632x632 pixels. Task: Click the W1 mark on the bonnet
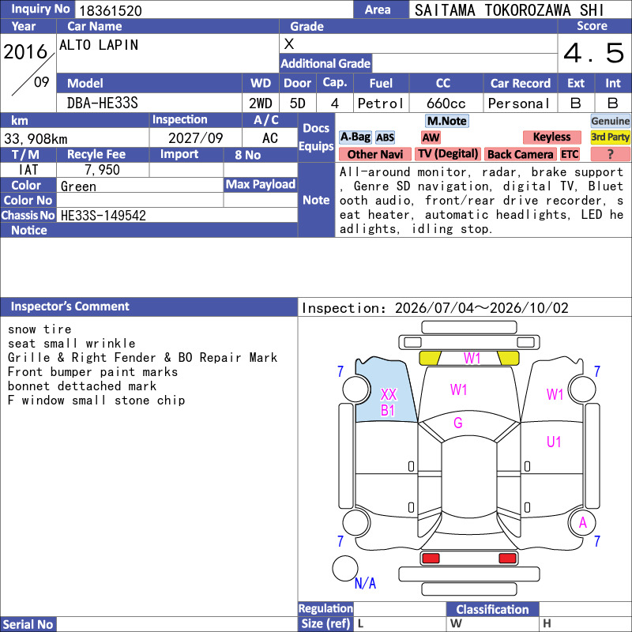(459, 389)
